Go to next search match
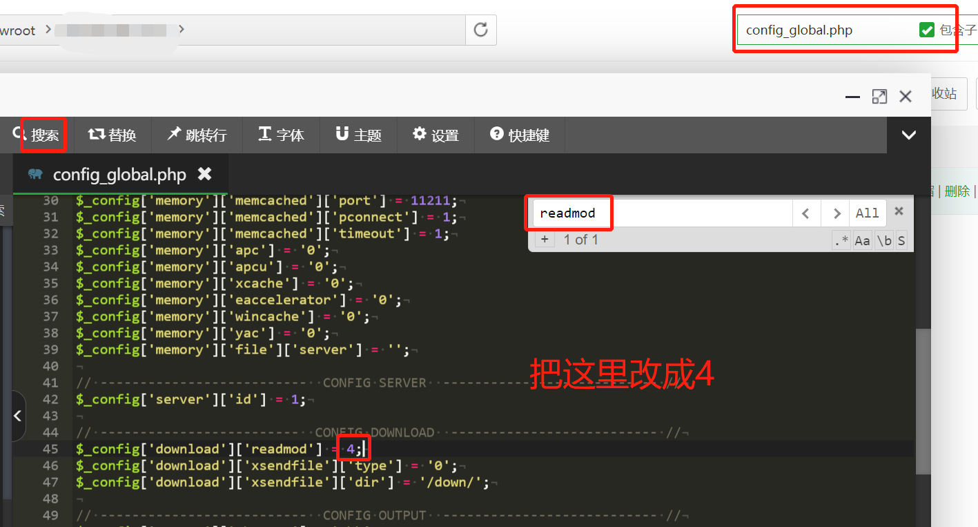The height and width of the screenshot is (527, 978). click(x=835, y=213)
